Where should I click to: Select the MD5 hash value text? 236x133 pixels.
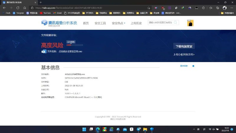(81, 78)
